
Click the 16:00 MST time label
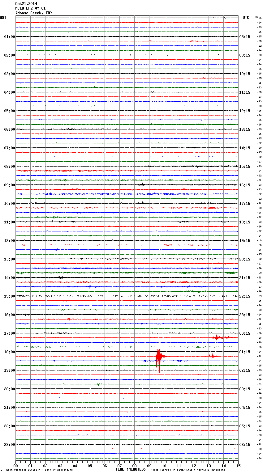[x=9, y=315]
